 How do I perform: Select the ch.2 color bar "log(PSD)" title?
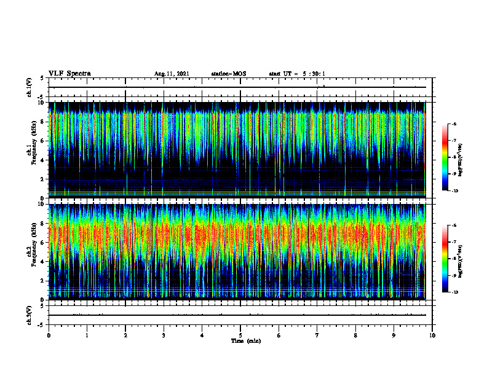coord(461,261)
